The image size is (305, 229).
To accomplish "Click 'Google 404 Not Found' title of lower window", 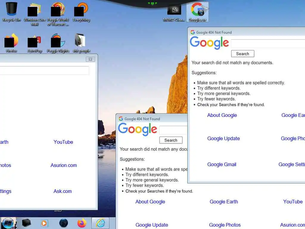I will click(142, 119).
